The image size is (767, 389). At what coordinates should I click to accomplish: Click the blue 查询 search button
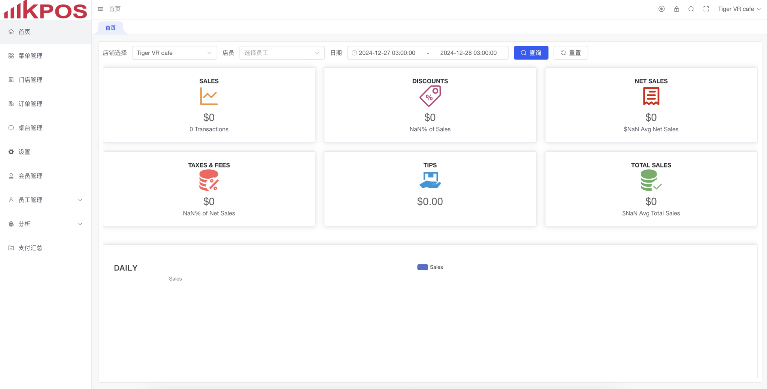pos(531,53)
